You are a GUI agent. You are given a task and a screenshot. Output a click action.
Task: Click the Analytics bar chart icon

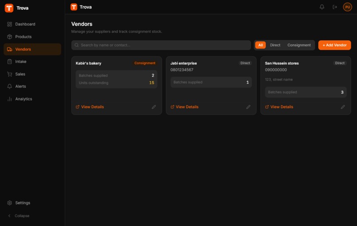click(x=10, y=99)
